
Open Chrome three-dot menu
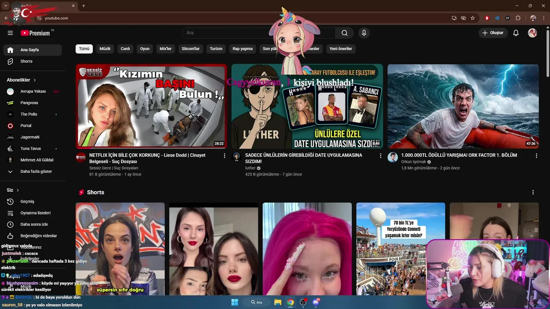coord(543,18)
